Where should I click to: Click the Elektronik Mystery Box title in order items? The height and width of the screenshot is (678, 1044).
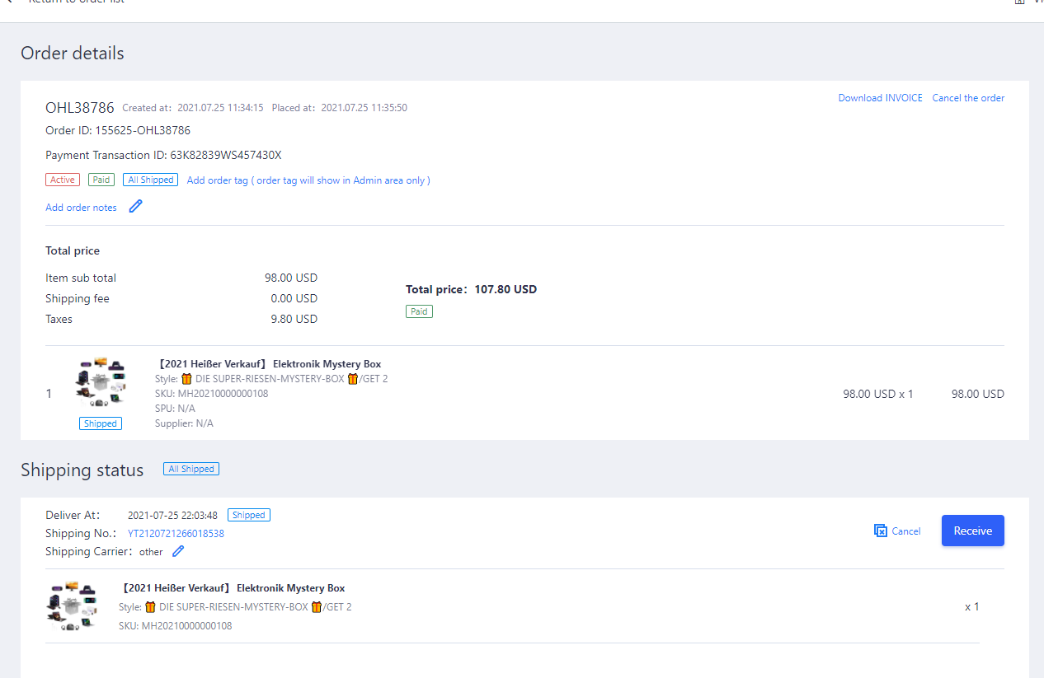[x=268, y=364]
